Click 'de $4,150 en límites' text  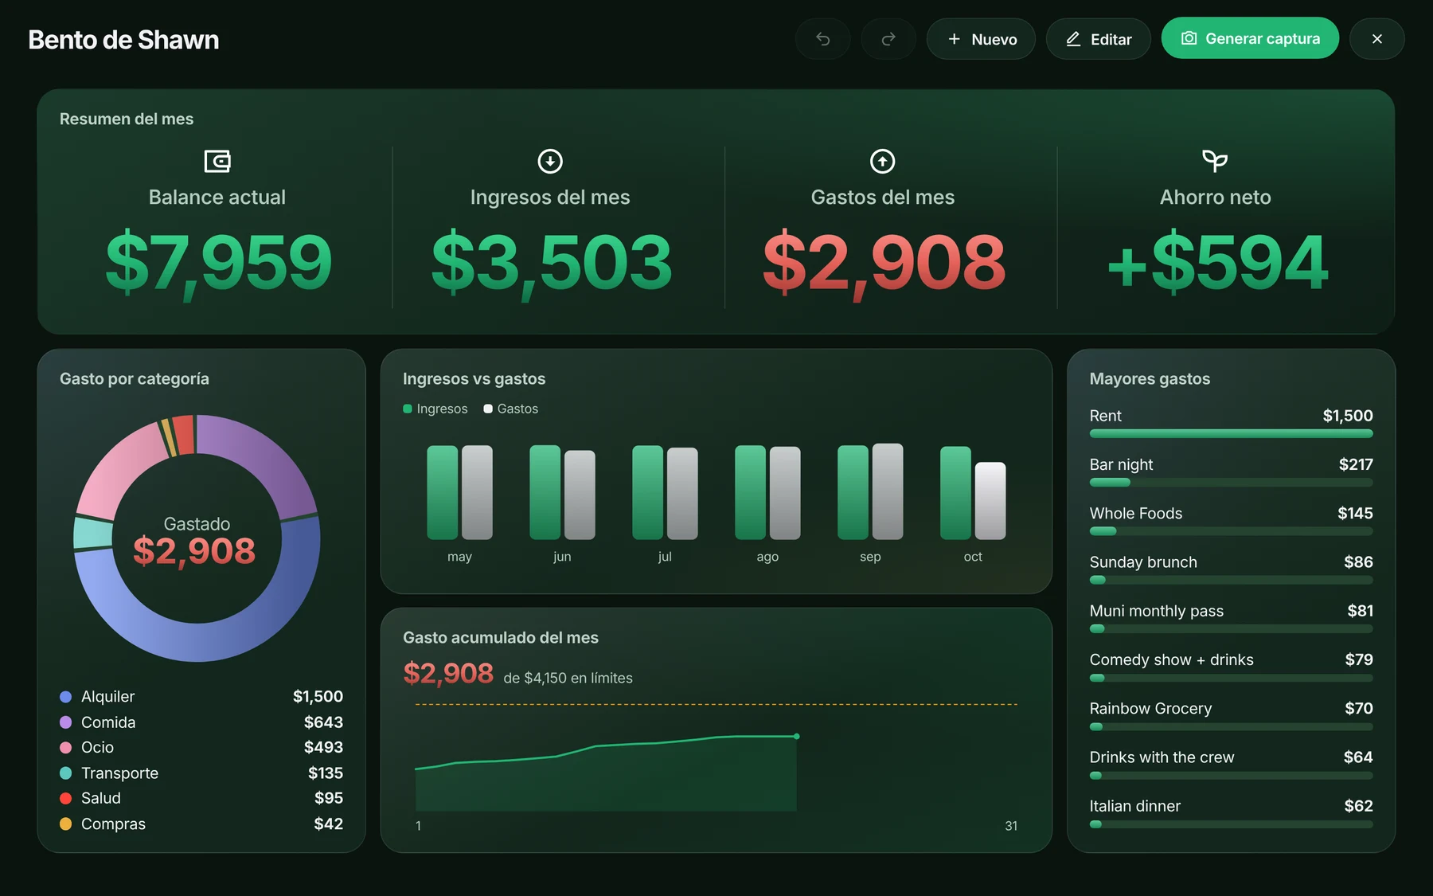pos(568,678)
